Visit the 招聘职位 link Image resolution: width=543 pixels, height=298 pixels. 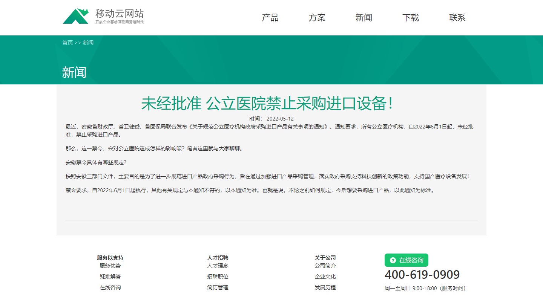point(218,277)
